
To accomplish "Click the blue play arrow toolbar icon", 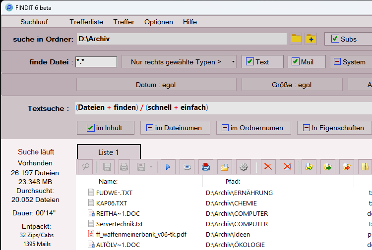I will [x=168, y=167].
